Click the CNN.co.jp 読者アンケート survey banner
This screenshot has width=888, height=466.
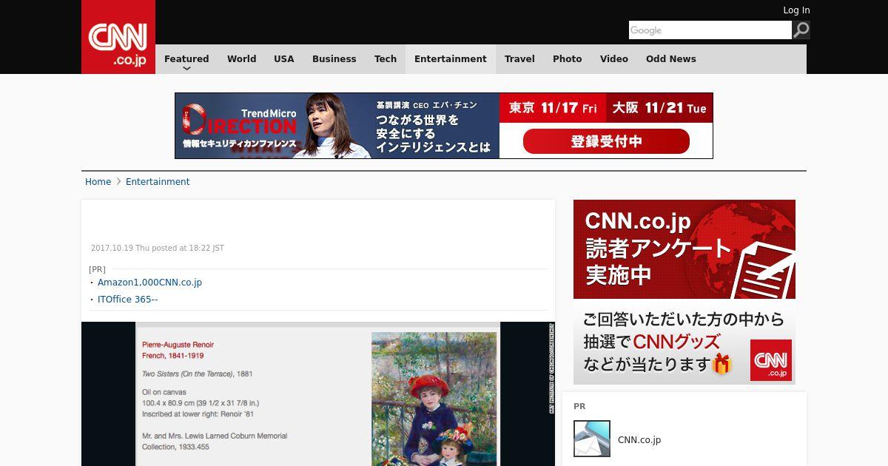[684, 291]
